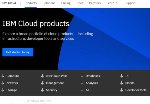Jump to the Databases section

click(x=93, y=76)
